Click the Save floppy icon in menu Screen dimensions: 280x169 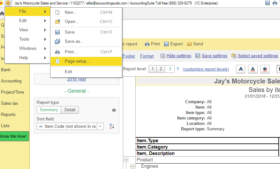click(x=57, y=32)
